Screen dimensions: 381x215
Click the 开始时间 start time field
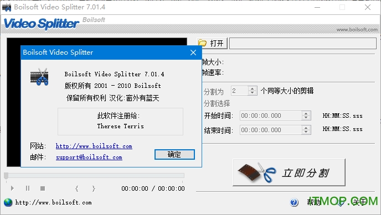pyautogui.click(x=271, y=116)
